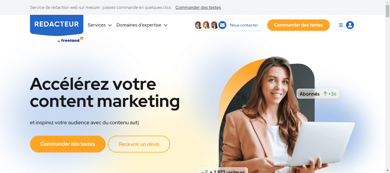Expand the Domaines d'expertise chevron

(166, 25)
